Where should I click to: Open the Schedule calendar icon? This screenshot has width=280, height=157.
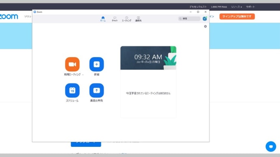pyautogui.click(x=72, y=90)
